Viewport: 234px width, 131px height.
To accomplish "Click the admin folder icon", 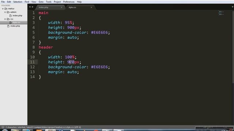I will [x=8, y=12].
